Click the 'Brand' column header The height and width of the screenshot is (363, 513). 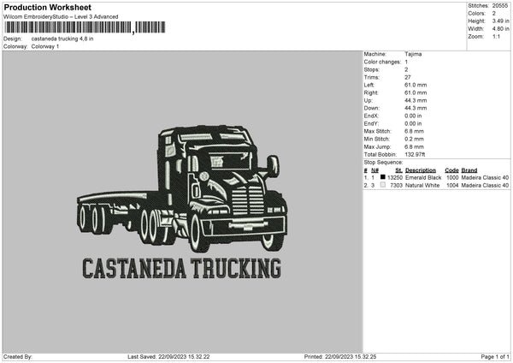(x=469, y=170)
